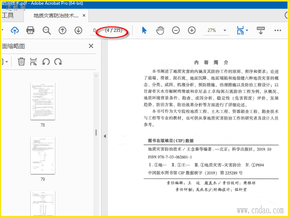
Task: Open zoom level 27% dropdown
Action: coord(225,30)
